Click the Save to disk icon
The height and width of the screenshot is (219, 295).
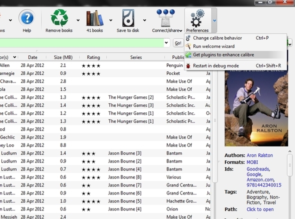click(x=128, y=18)
